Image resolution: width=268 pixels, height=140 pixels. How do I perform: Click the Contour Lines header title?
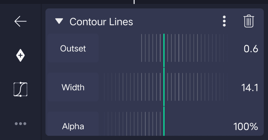101,22
